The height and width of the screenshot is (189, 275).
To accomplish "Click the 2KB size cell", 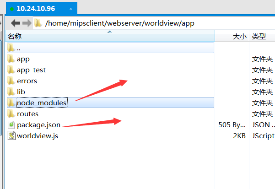I will point(239,136).
